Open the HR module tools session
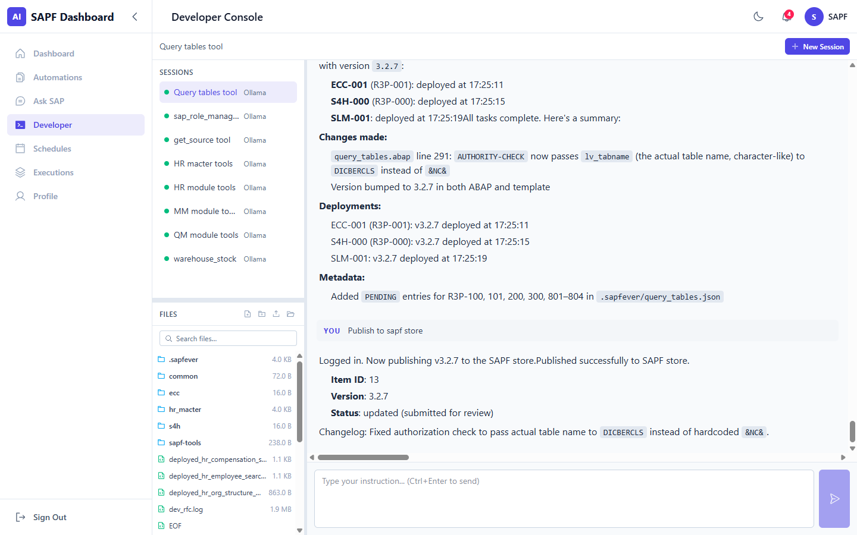Screen dimensions: 857x535 pyautogui.click(x=228, y=187)
